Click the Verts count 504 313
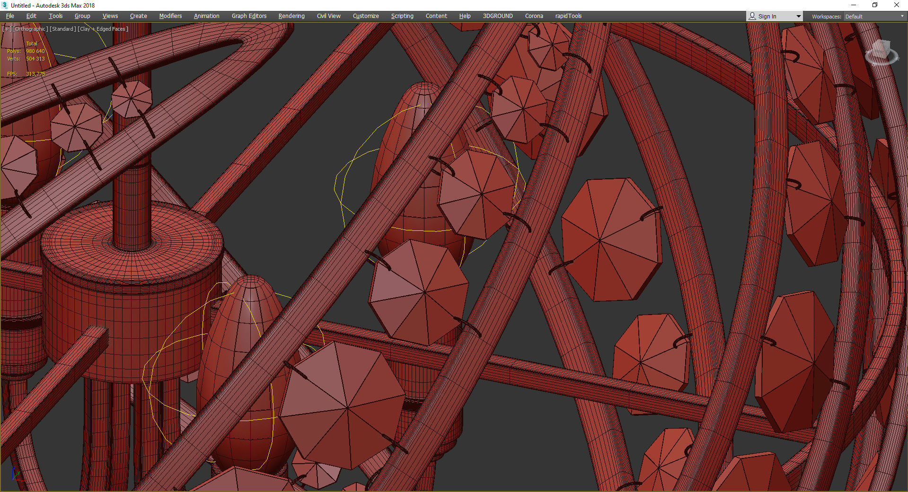Screen dimensions: 908x492 [35, 59]
